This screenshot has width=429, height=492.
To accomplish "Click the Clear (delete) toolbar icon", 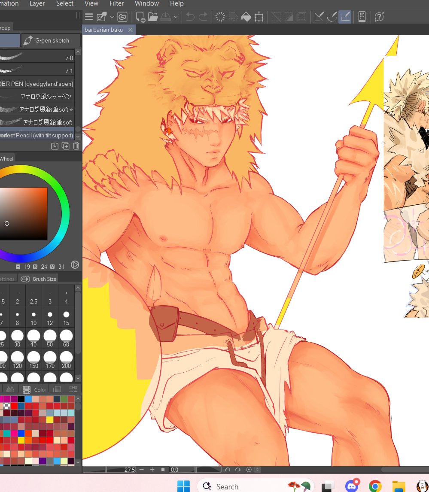I will [x=220, y=17].
